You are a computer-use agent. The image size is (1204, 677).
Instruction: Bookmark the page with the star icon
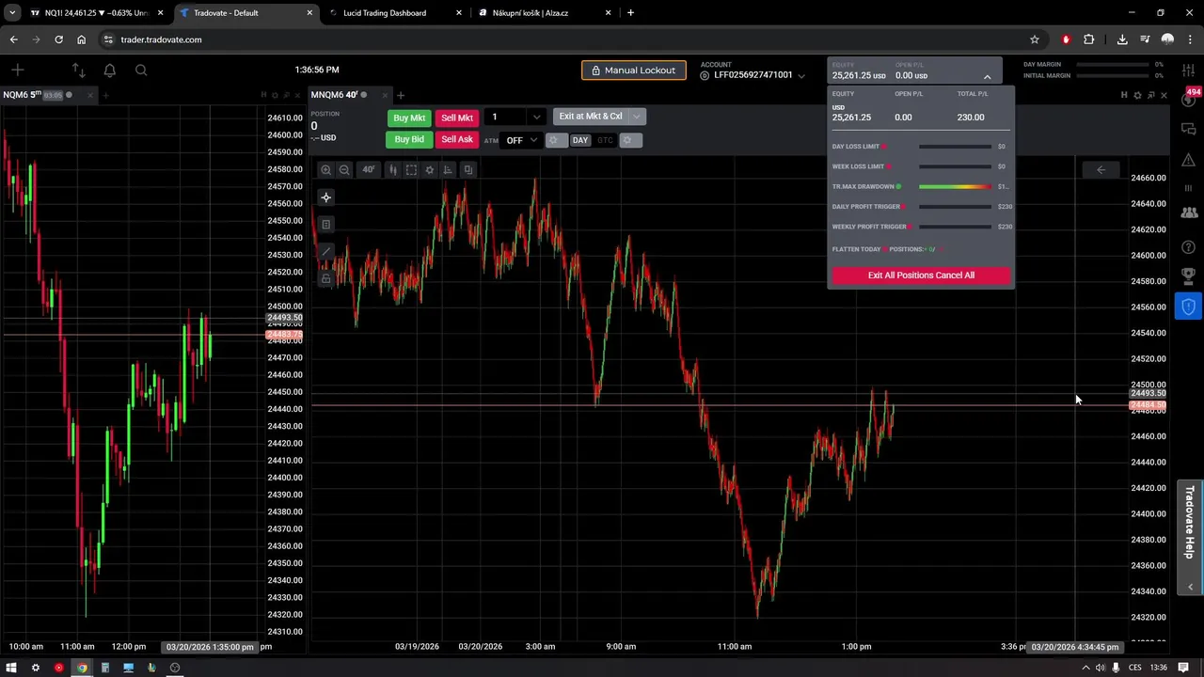pos(1035,39)
